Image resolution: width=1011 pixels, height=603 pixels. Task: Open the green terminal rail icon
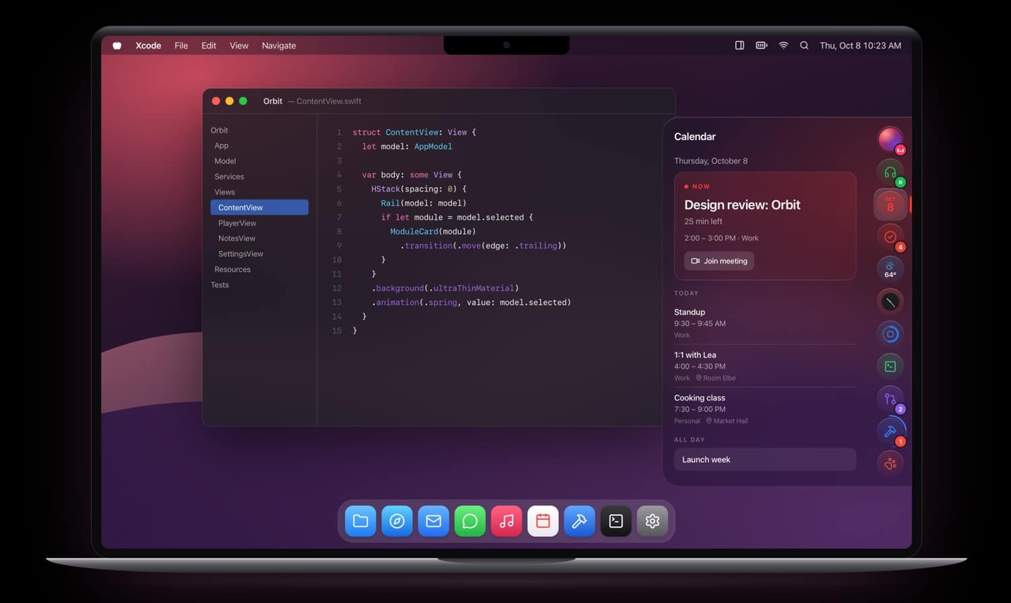click(890, 367)
